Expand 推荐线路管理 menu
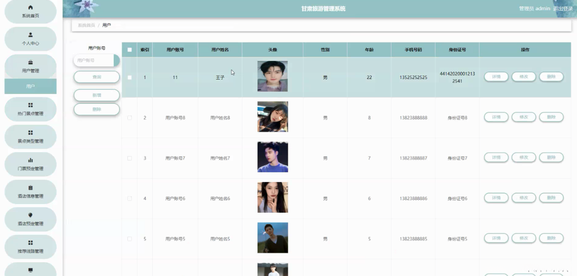This screenshot has width=577, height=276. pos(30,247)
